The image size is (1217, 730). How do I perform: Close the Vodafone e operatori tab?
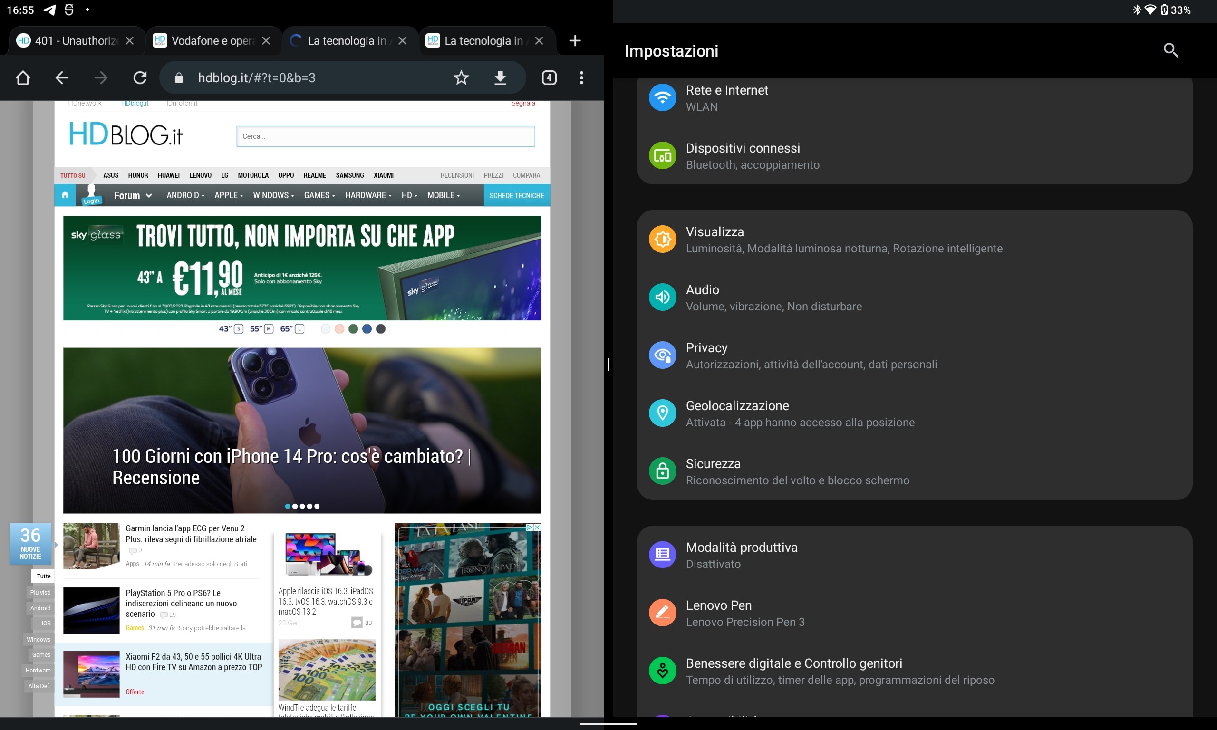pyautogui.click(x=266, y=41)
